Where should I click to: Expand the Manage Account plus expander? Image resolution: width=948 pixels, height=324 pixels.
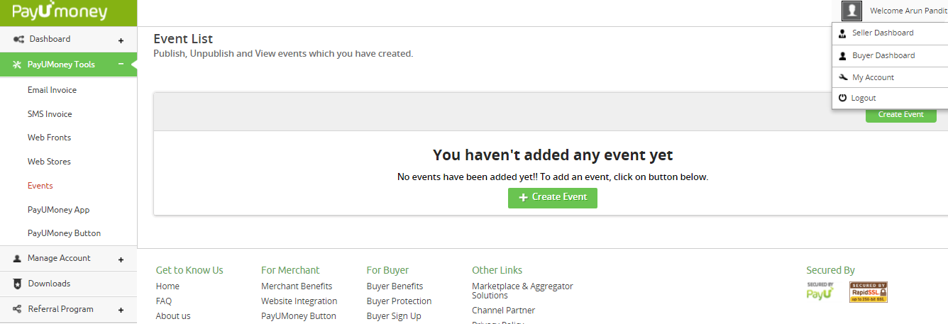121,260
